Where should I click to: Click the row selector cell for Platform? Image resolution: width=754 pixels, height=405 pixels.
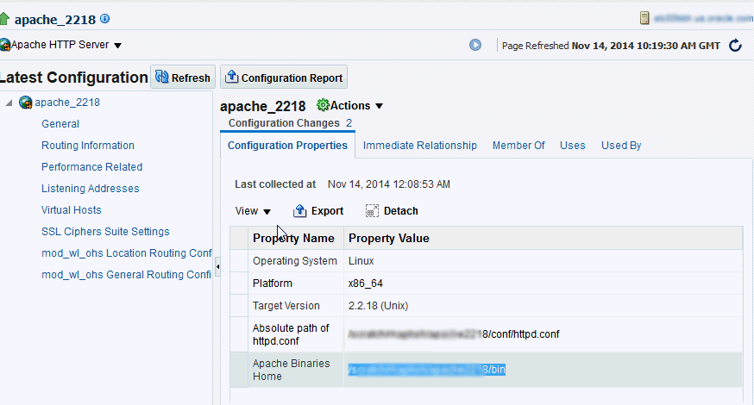click(239, 283)
